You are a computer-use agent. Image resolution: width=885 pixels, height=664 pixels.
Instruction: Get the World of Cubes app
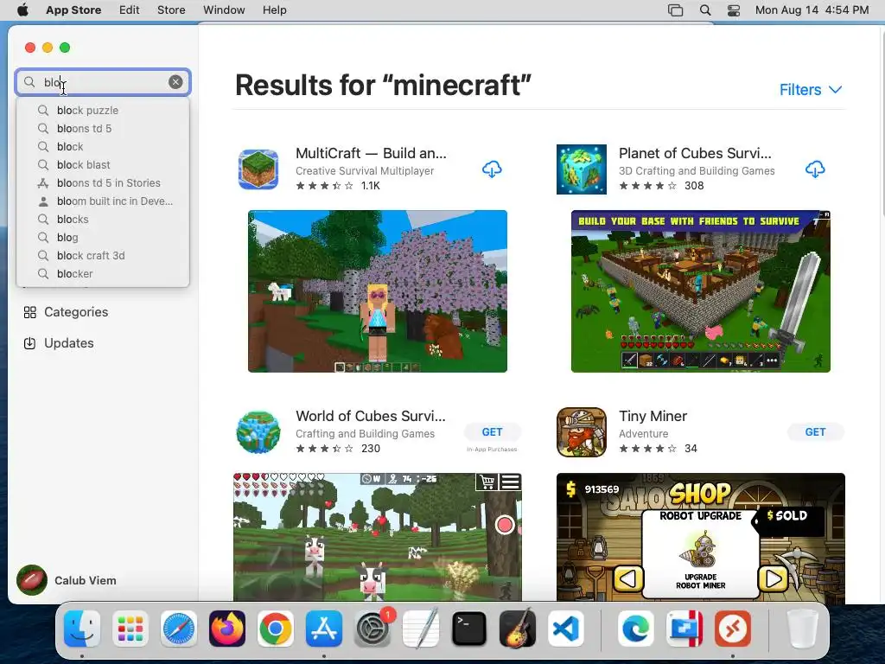492,432
